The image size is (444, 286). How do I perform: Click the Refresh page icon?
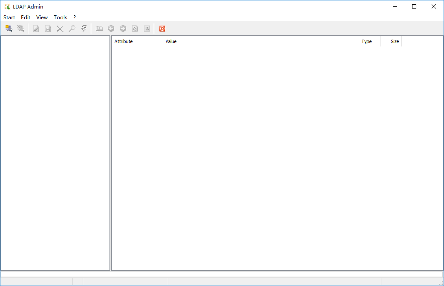pyautogui.click(x=135, y=29)
